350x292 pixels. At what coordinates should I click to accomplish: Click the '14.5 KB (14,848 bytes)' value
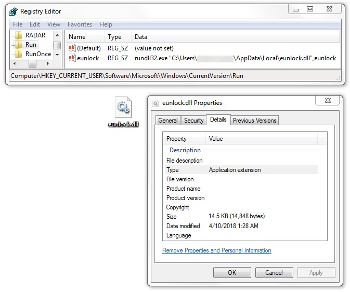(237, 216)
